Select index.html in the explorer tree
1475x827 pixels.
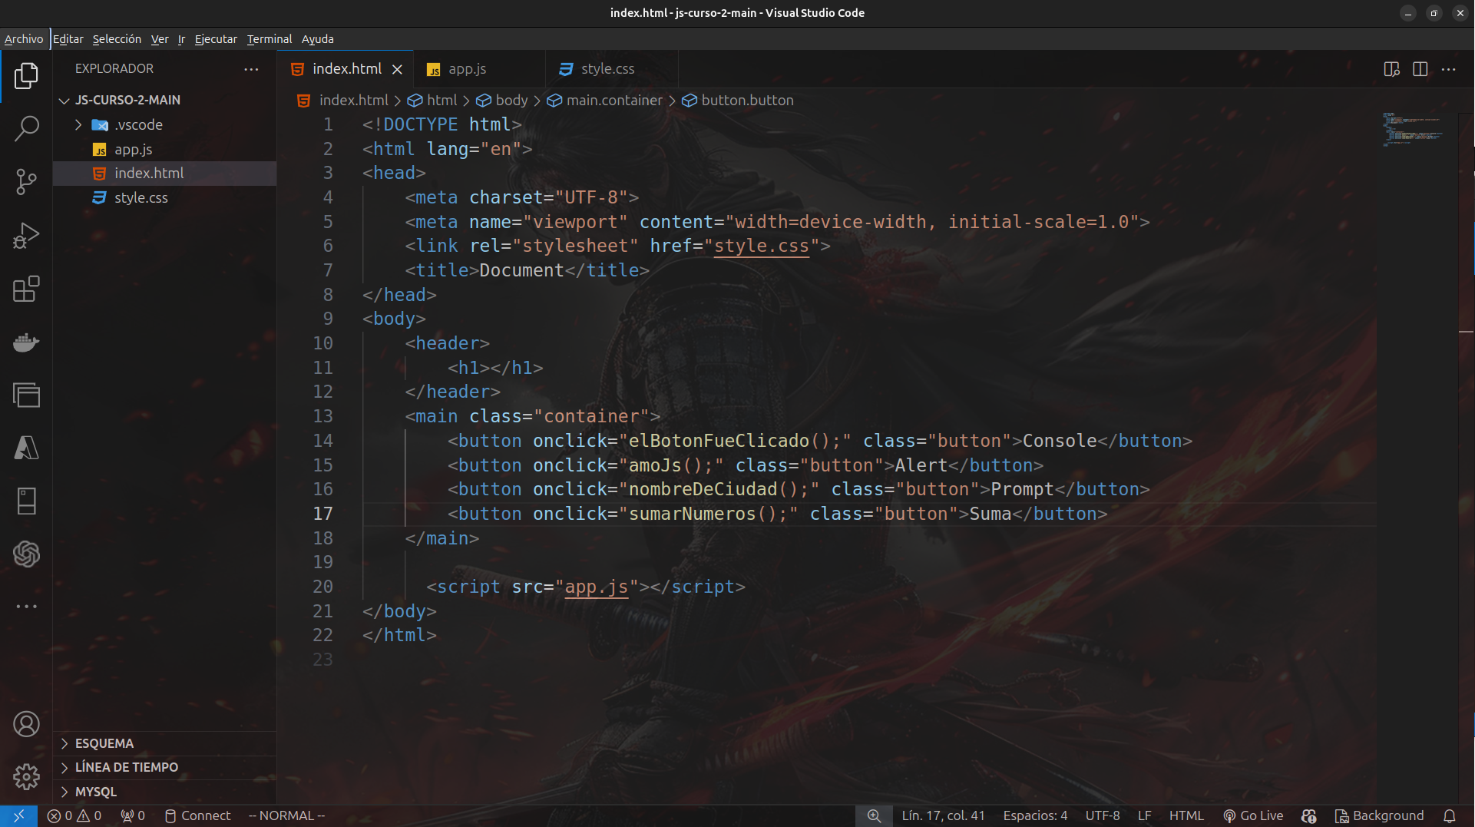(164, 174)
